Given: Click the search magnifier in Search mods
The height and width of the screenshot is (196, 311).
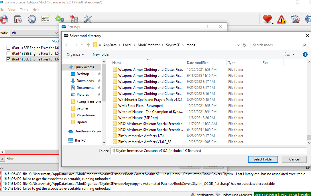Looking at the screenshot, I should point(304,45).
